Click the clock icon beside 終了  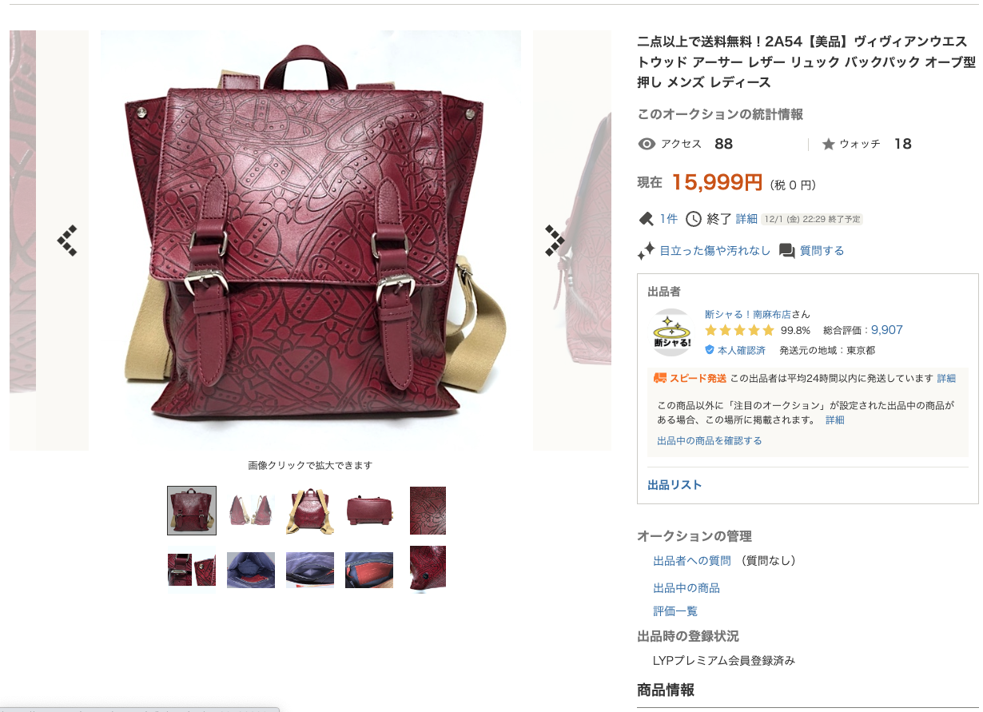point(693,218)
